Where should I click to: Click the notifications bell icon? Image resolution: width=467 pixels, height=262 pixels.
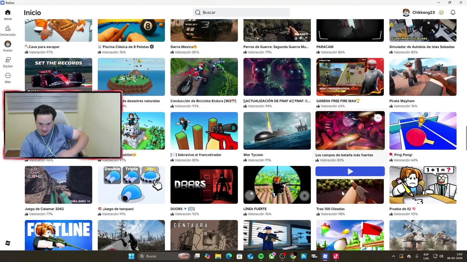[453, 12]
